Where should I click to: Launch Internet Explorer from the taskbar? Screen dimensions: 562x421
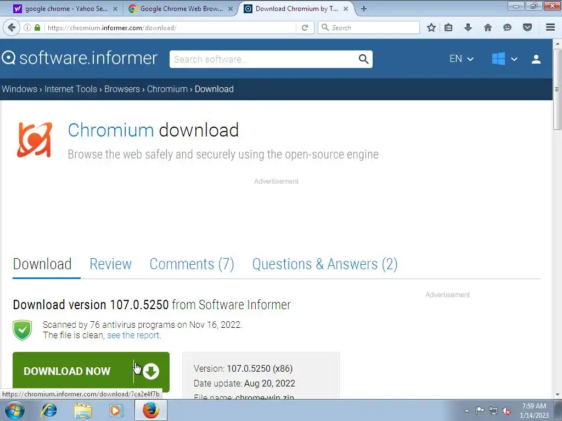[49, 410]
